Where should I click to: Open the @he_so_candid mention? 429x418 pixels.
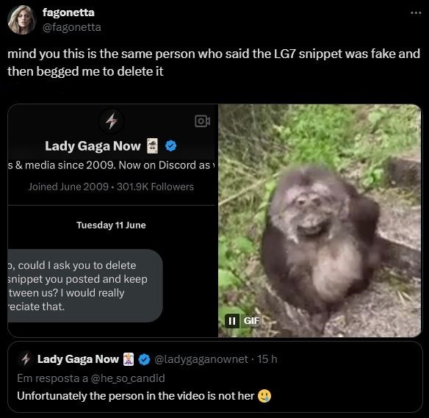coord(128,378)
